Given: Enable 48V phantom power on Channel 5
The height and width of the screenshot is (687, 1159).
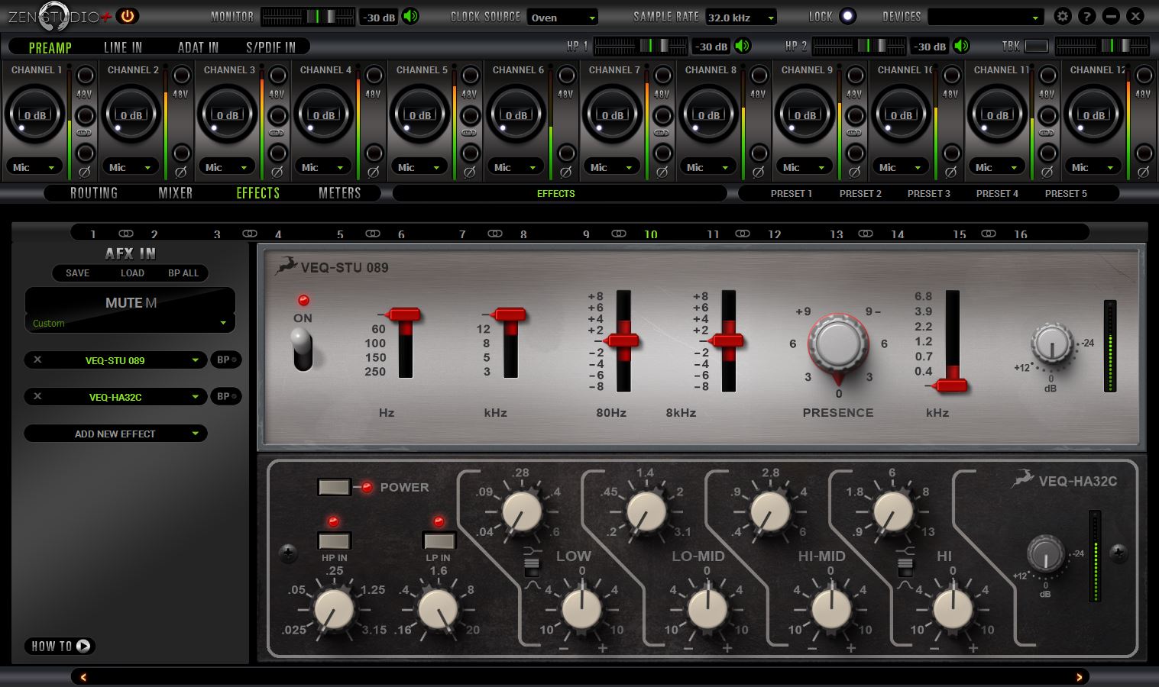Looking at the screenshot, I should click(470, 76).
